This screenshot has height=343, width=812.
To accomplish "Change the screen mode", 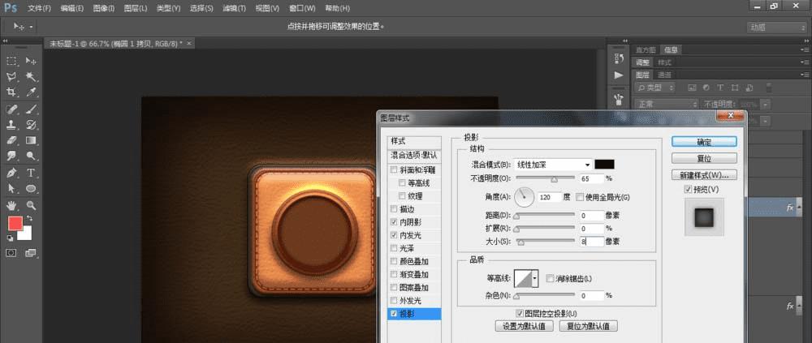I will [x=31, y=253].
